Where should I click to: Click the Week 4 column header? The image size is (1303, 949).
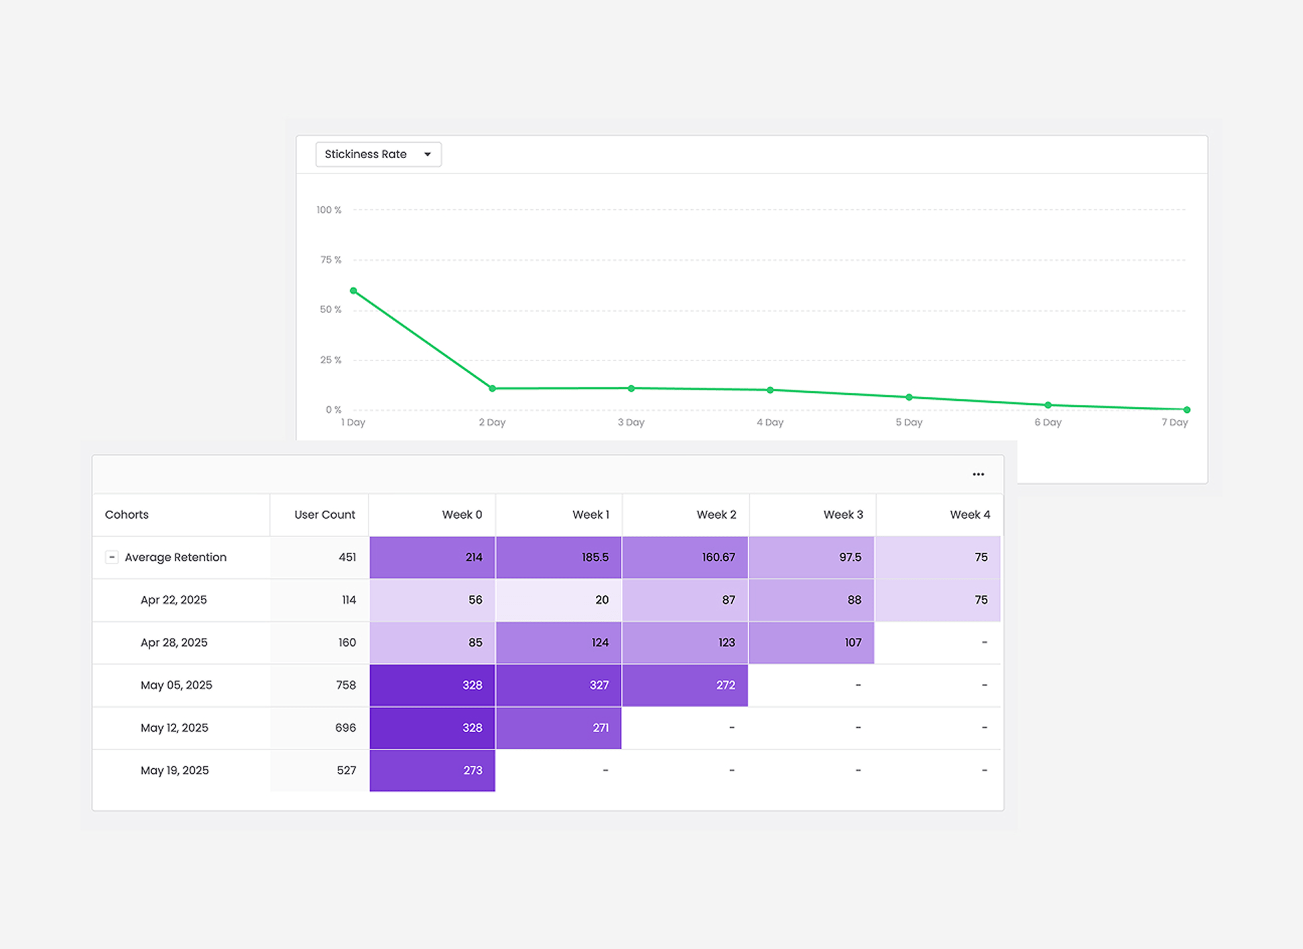(x=969, y=514)
